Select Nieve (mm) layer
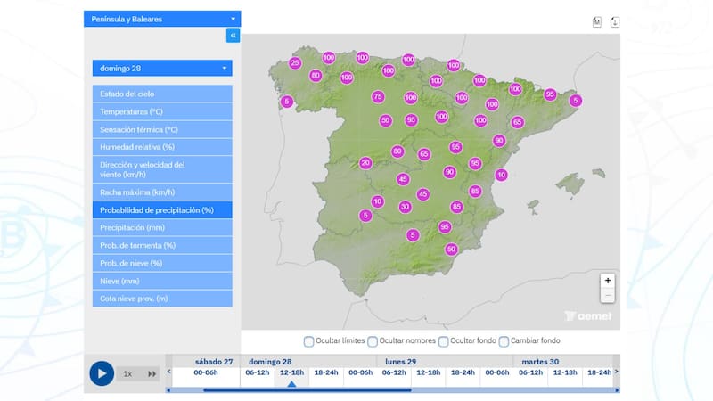 tap(162, 281)
